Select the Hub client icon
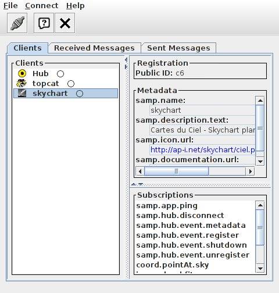Image resolution: width=279 pixels, height=293 pixels. [22, 74]
